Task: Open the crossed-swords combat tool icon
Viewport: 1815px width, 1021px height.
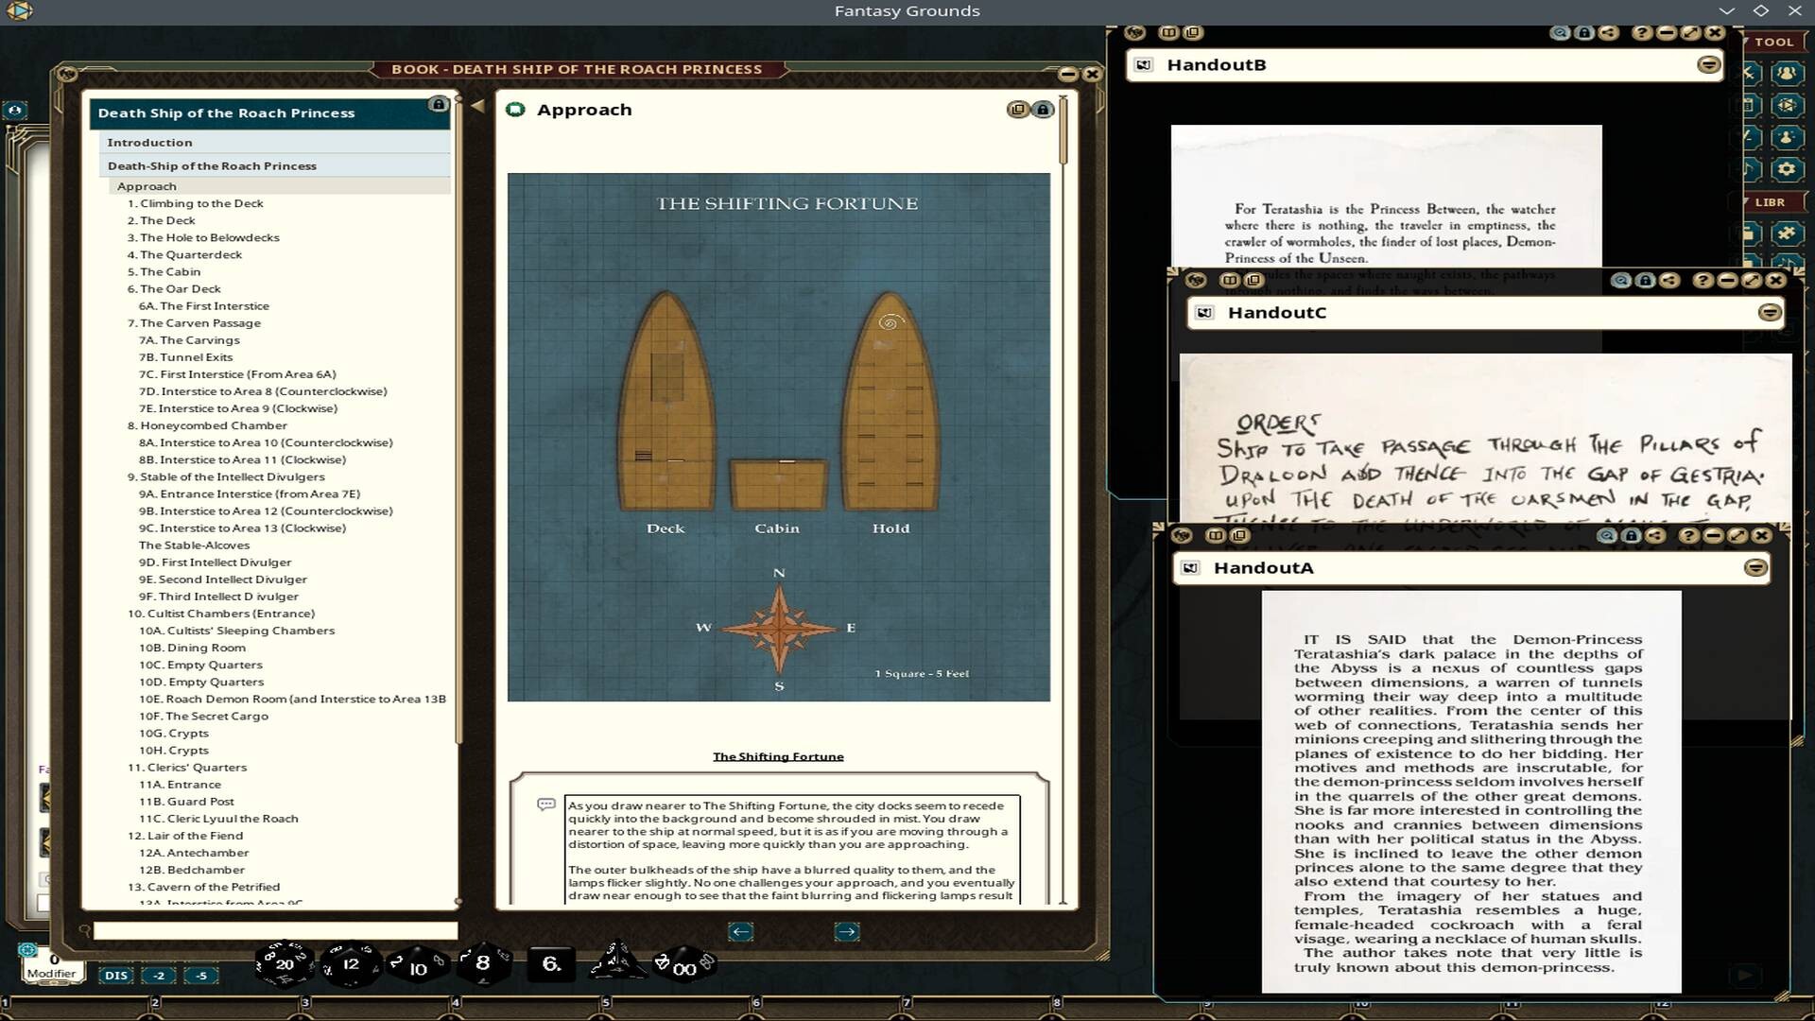Action: [x=1749, y=73]
